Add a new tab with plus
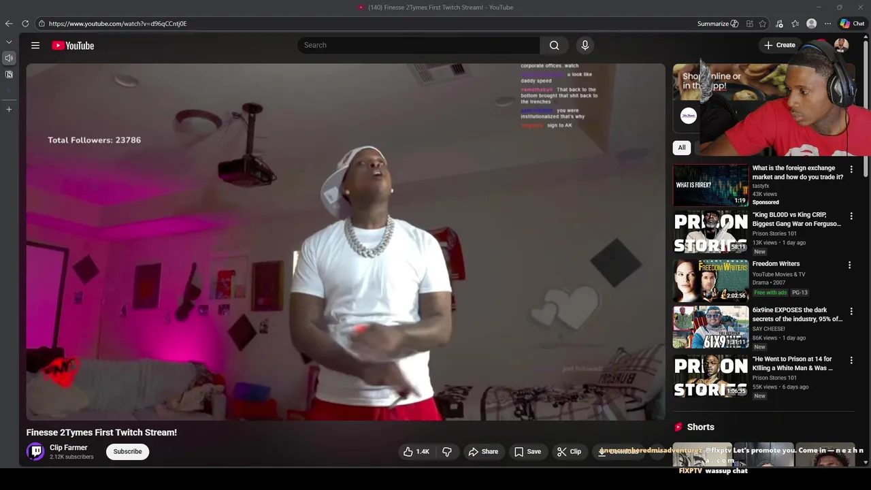The image size is (871, 490). pos(9,109)
